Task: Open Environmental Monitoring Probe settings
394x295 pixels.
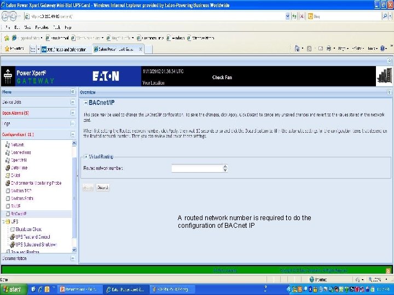Action: [36, 183]
